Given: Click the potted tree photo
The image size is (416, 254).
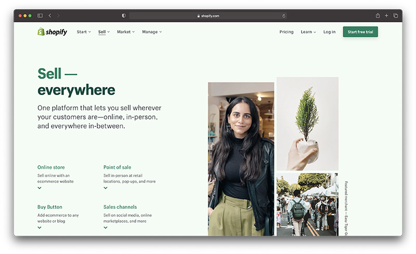Looking at the screenshot, I should [x=307, y=124].
